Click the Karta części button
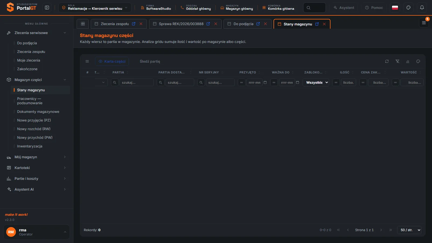 pyautogui.click(x=112, y=61)
